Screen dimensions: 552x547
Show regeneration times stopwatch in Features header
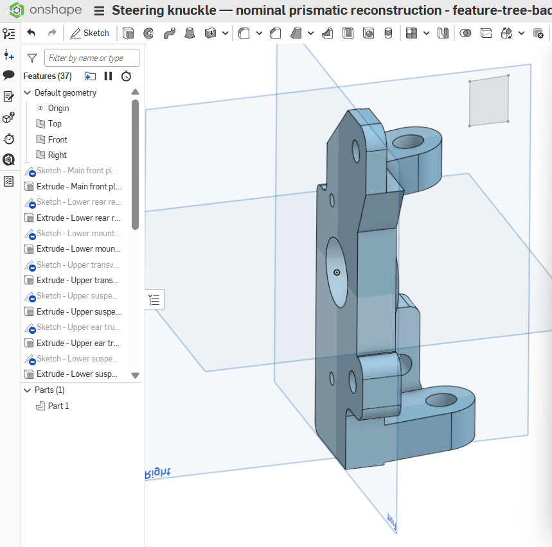point(126,76)
